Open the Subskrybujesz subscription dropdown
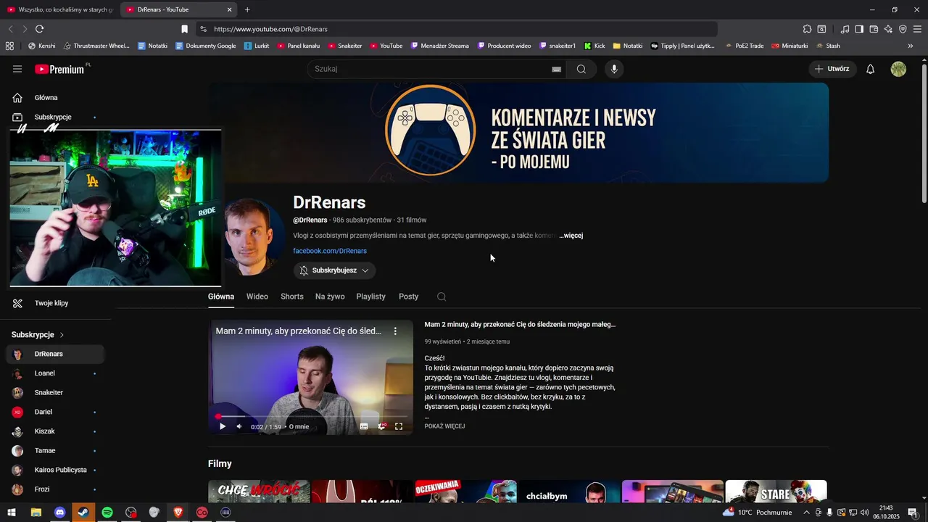 point(334,270)
